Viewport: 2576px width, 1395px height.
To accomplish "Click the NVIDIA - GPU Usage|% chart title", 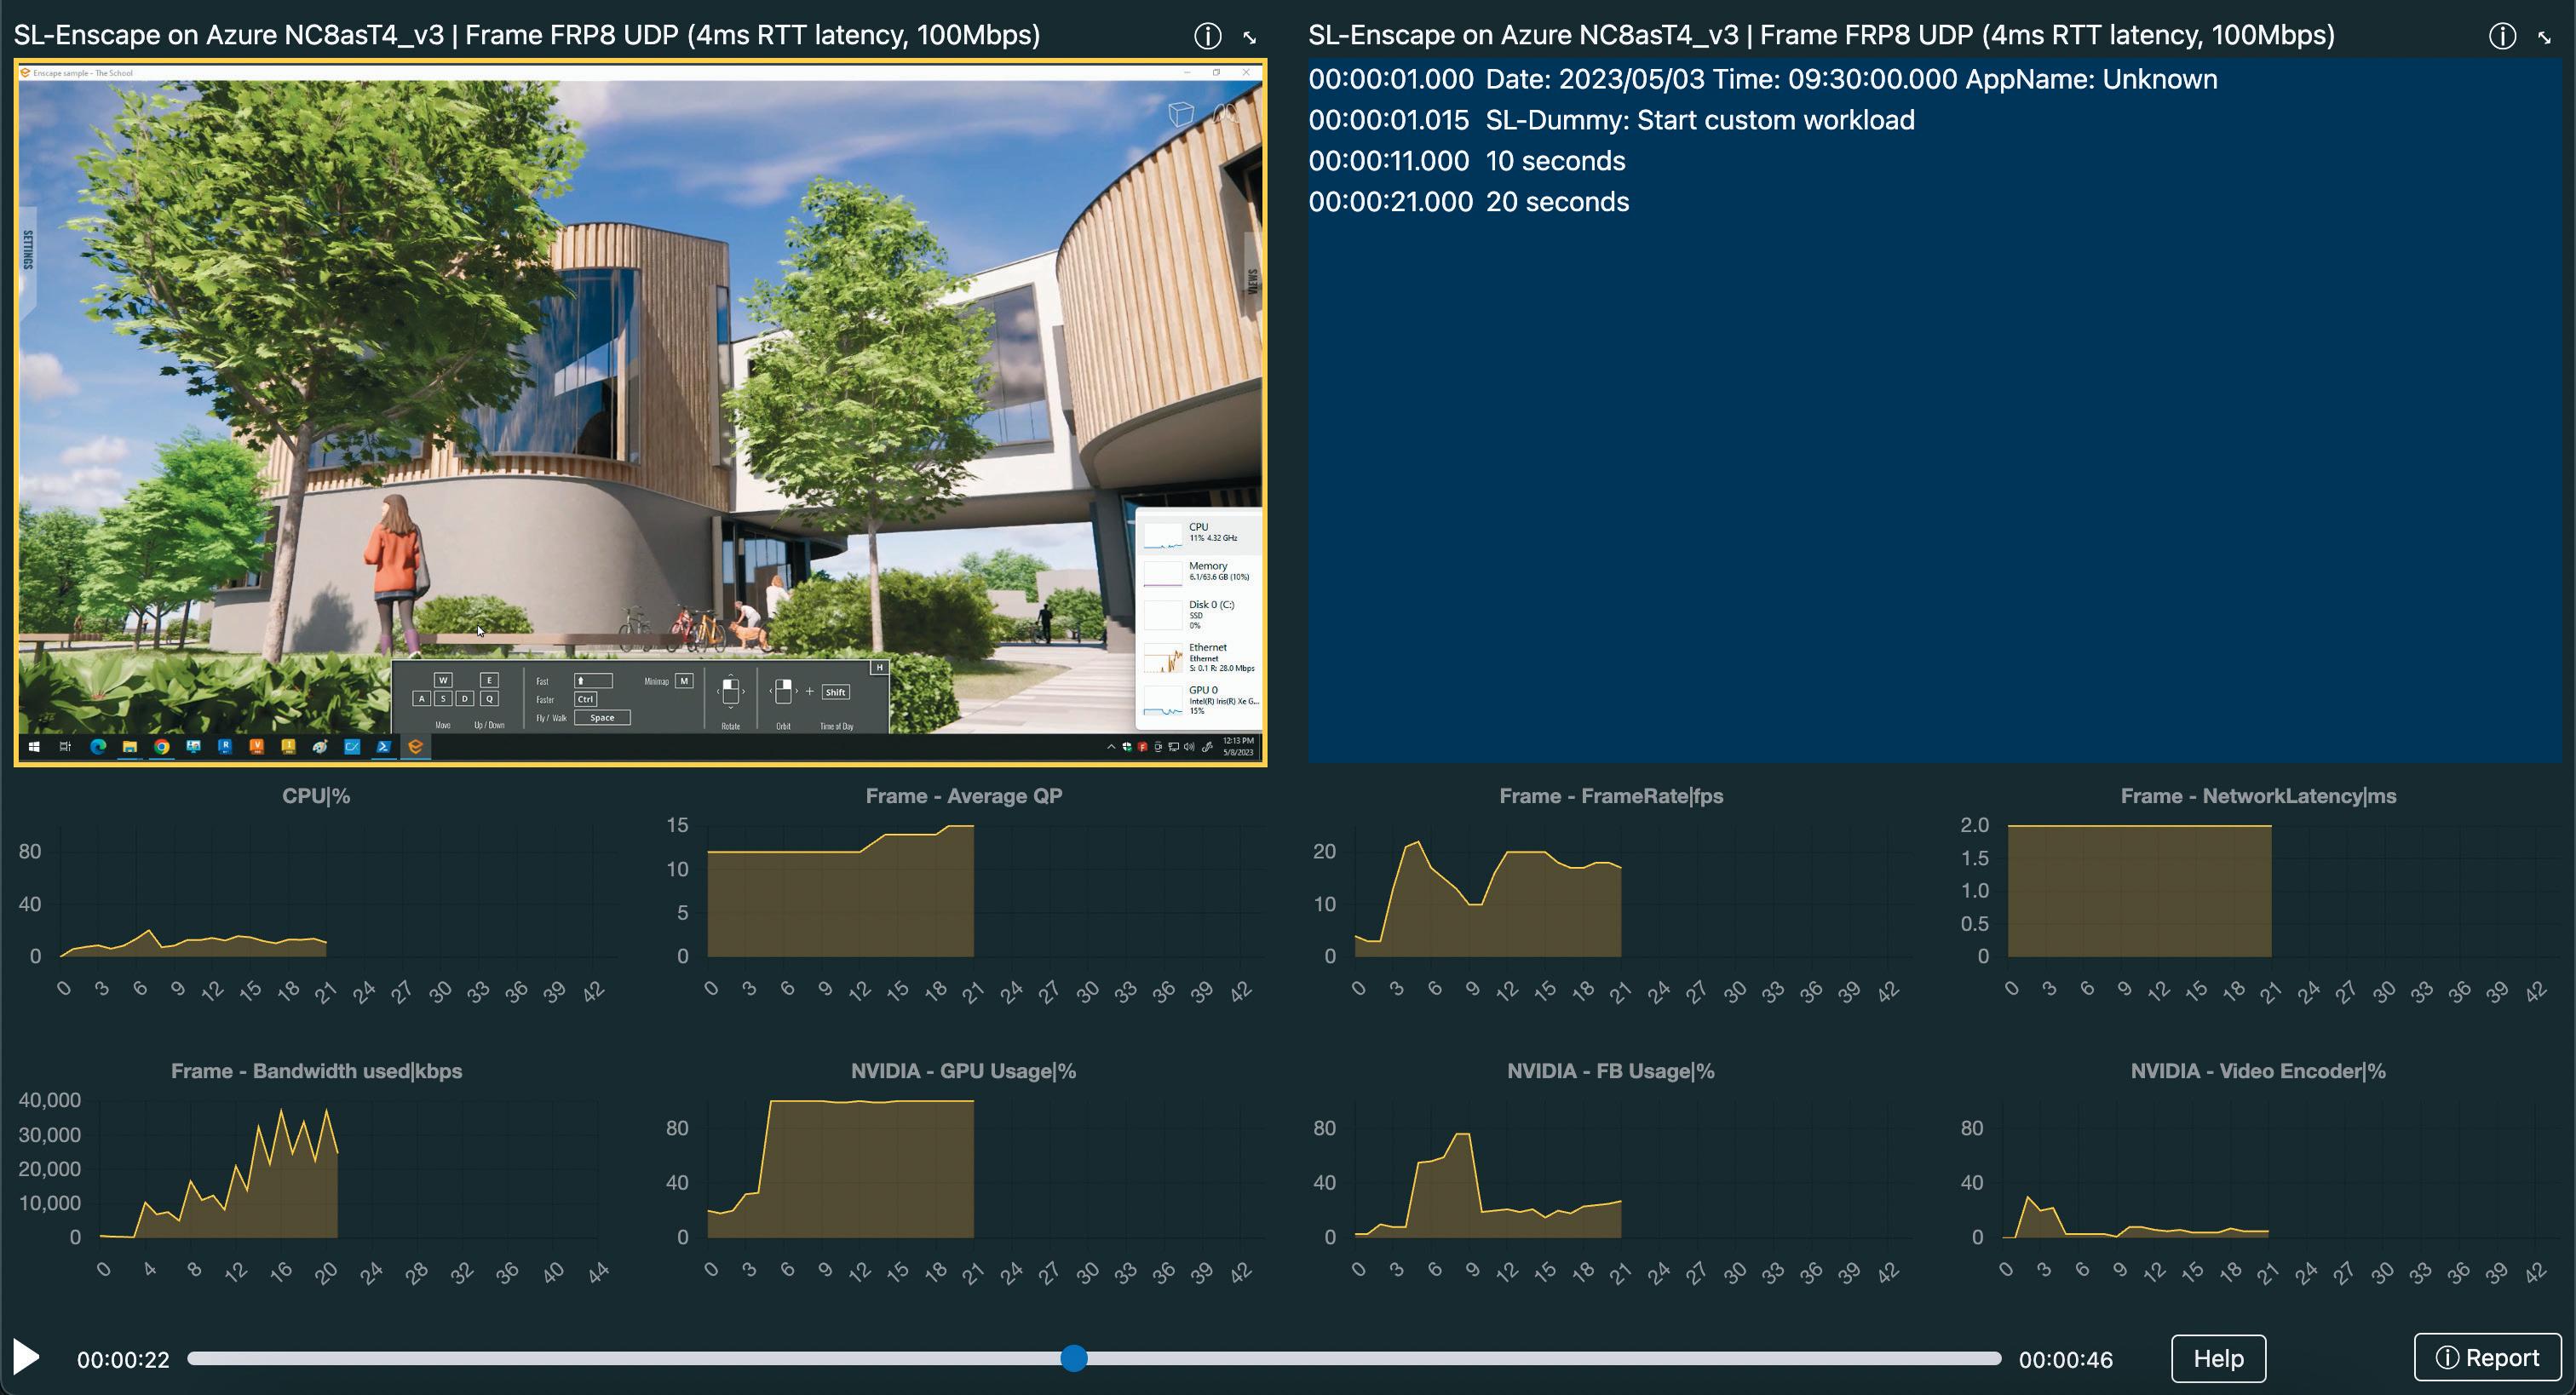I will click(963, 1071).
